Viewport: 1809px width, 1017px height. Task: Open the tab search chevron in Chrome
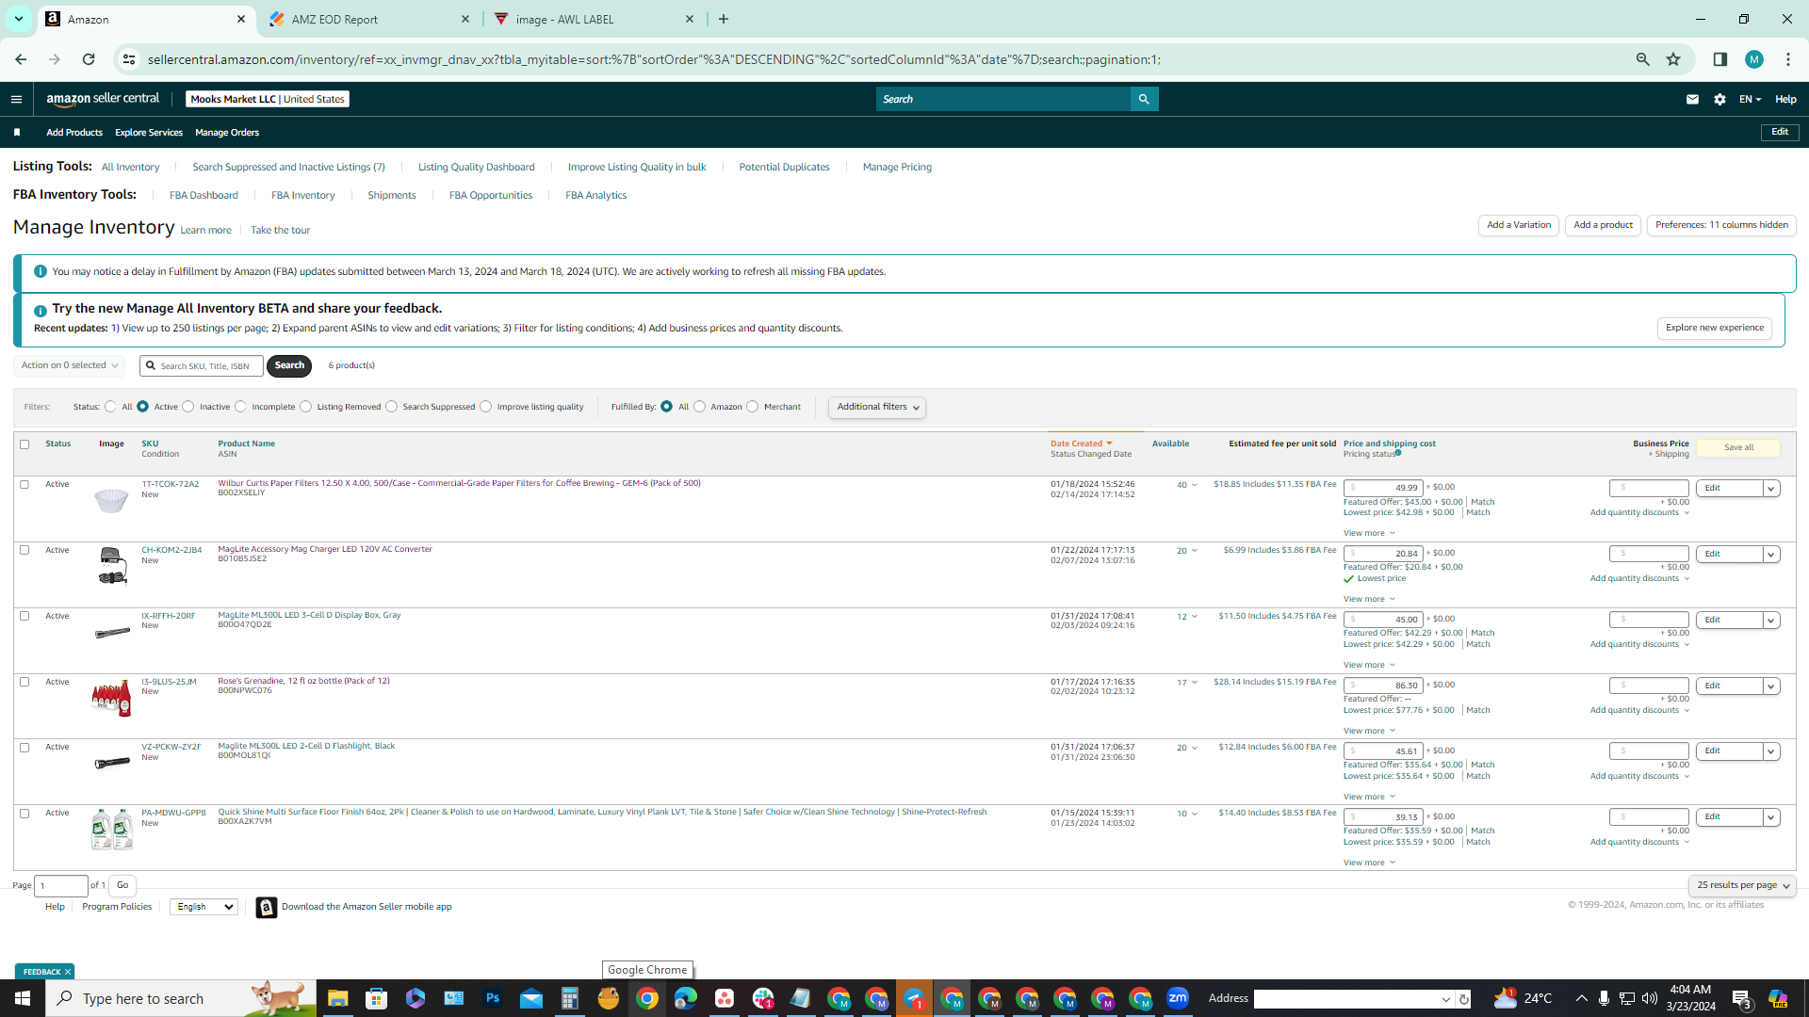click(x=18, y=19)
